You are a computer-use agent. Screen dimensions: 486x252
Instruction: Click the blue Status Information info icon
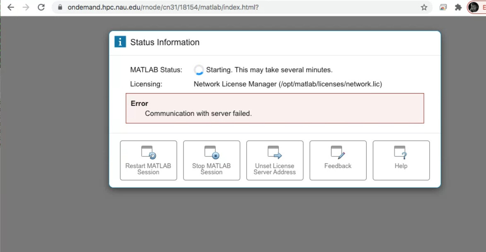(x=120, y=41)
